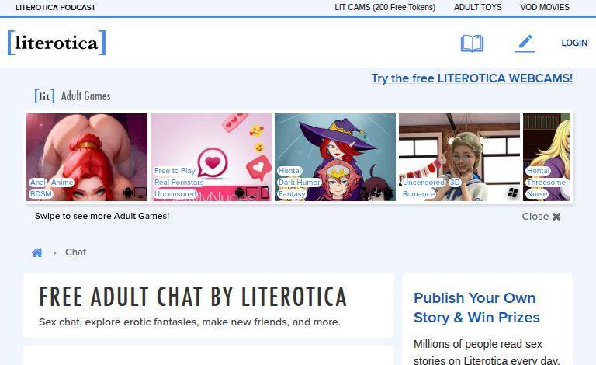Click the Literotica logo
Screen dimensions: 596x365
(x=57, y=43)
